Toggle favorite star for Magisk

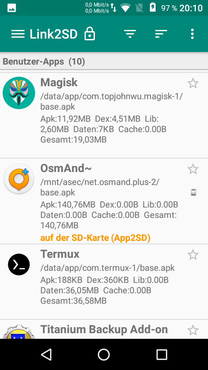(193, 83)
